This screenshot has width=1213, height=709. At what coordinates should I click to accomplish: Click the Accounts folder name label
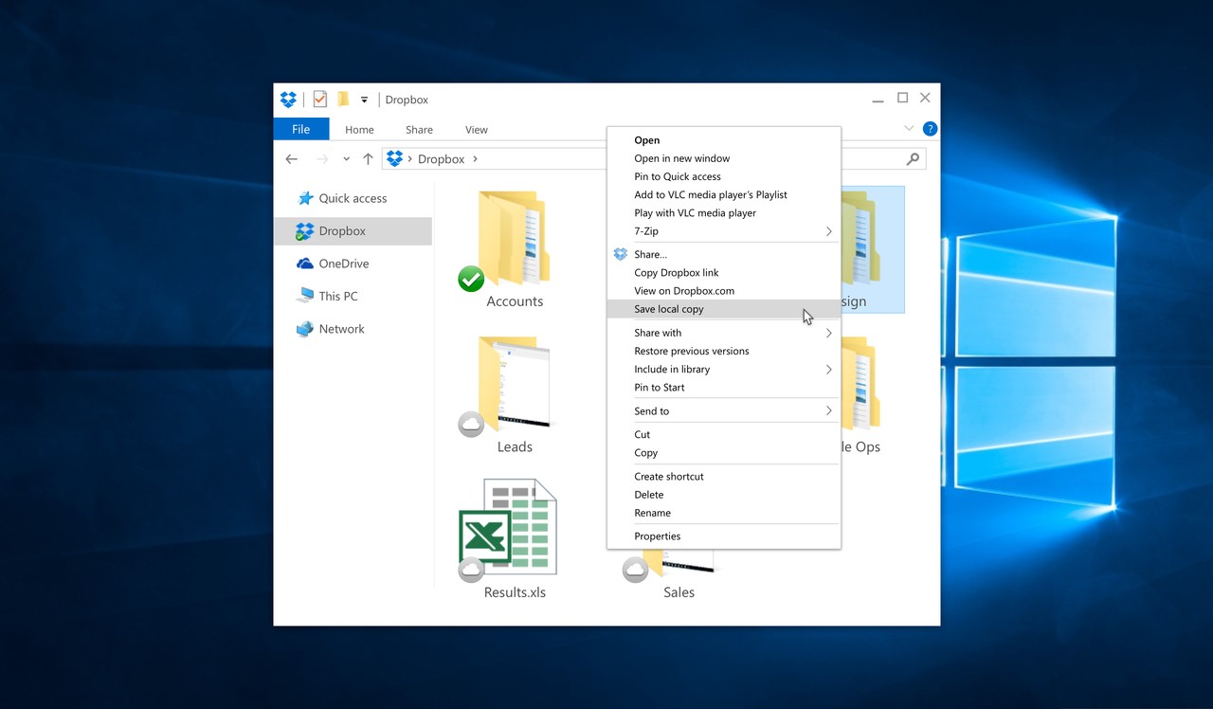[515, 301]
